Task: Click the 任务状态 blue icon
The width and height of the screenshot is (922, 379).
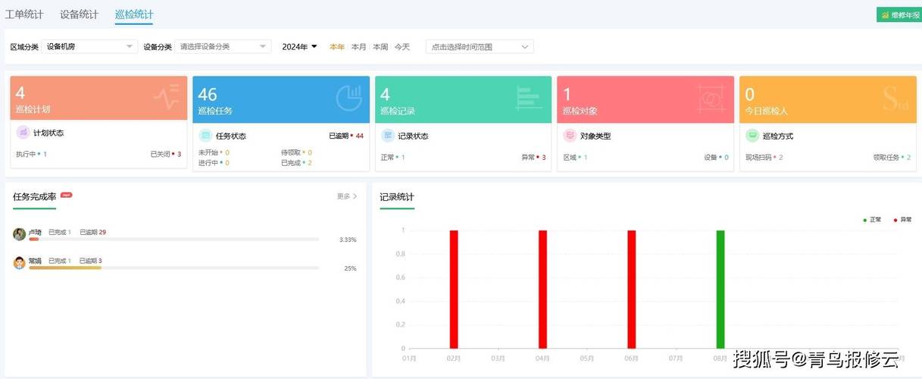Action: pos(205,136)
